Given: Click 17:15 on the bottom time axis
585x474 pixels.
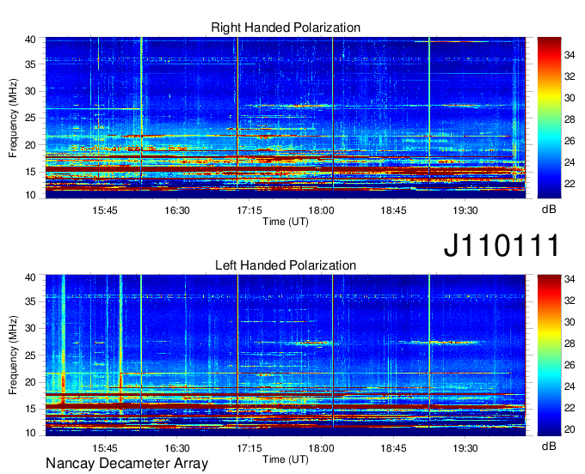Looking at the screenshot, I should 249,448.
